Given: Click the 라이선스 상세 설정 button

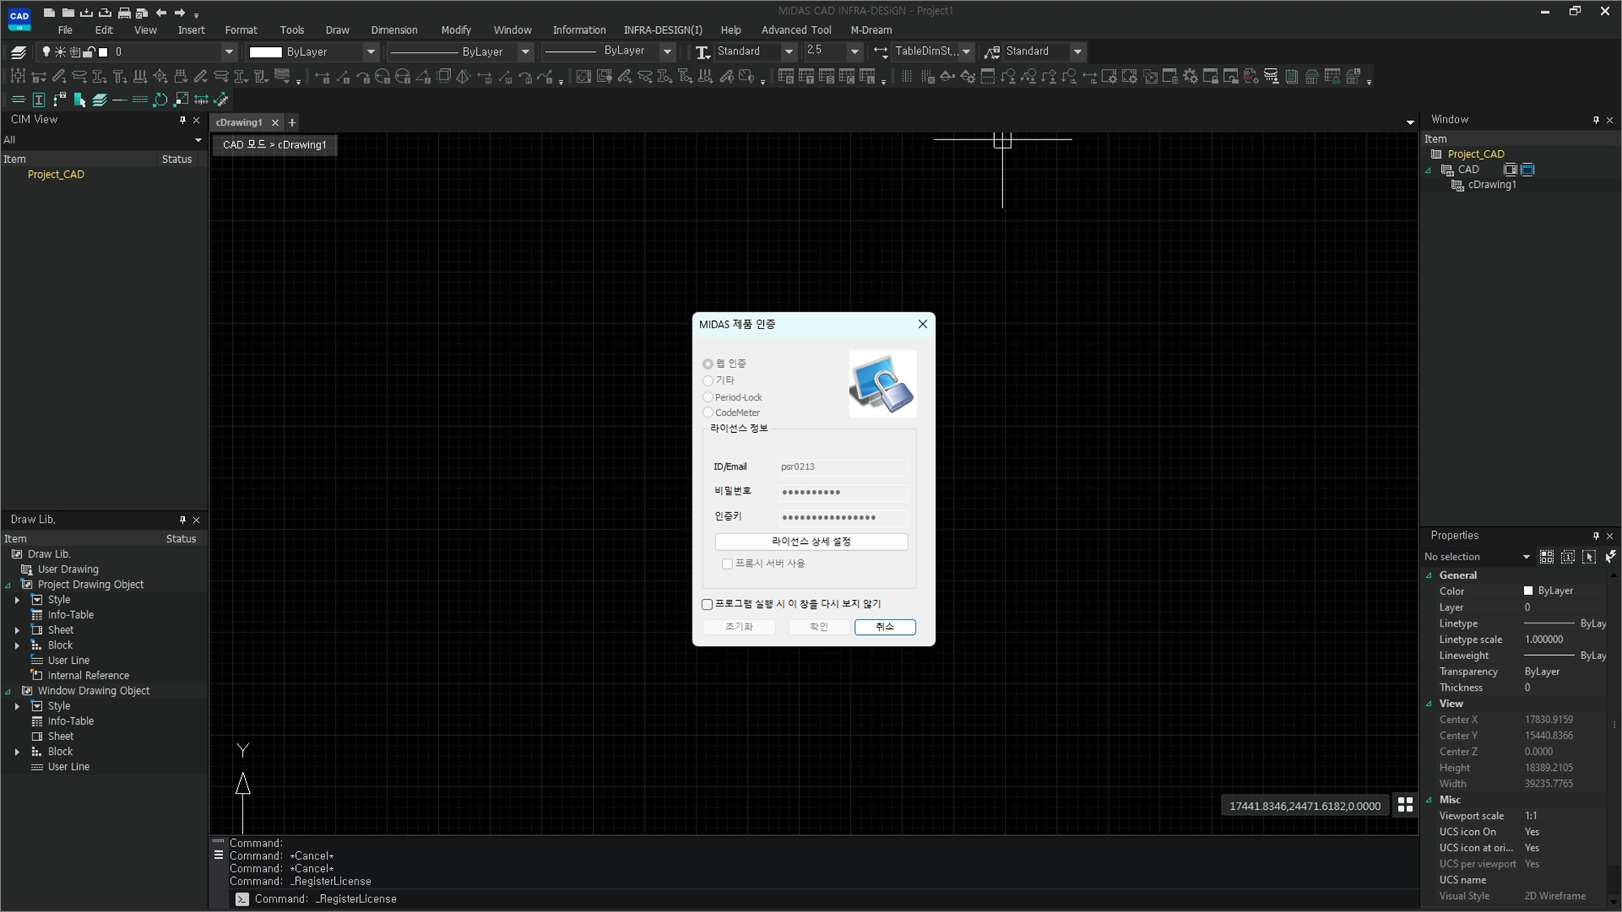Looking at the screenshot, I should click(811, 542).
